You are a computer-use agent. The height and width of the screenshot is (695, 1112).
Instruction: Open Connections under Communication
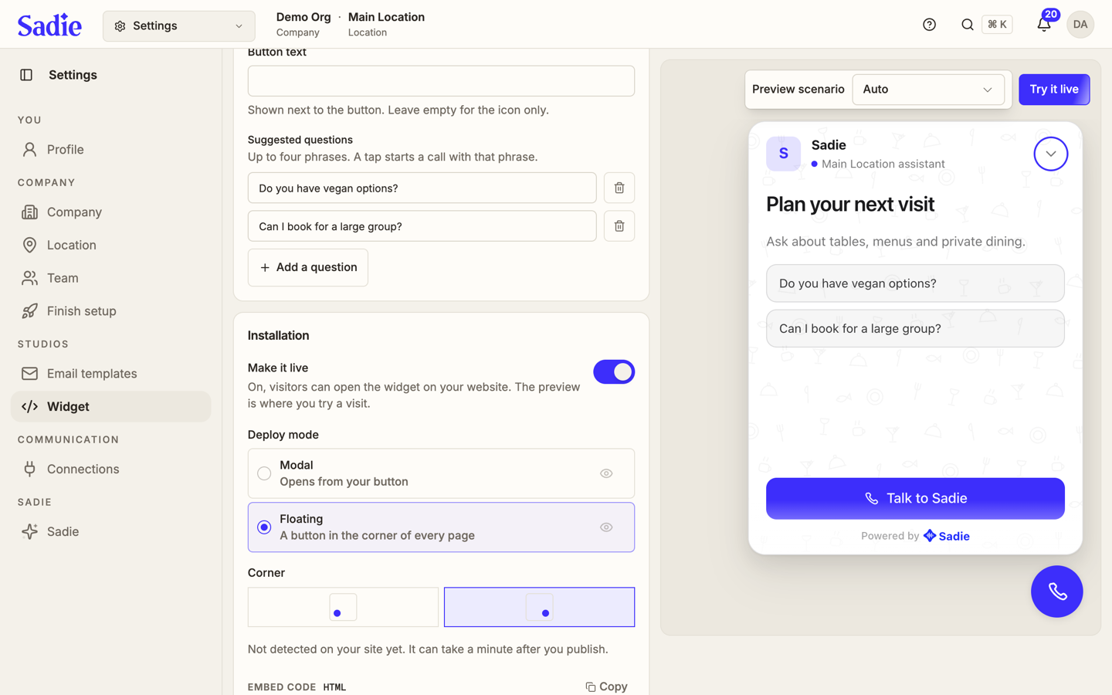[110, 469]
